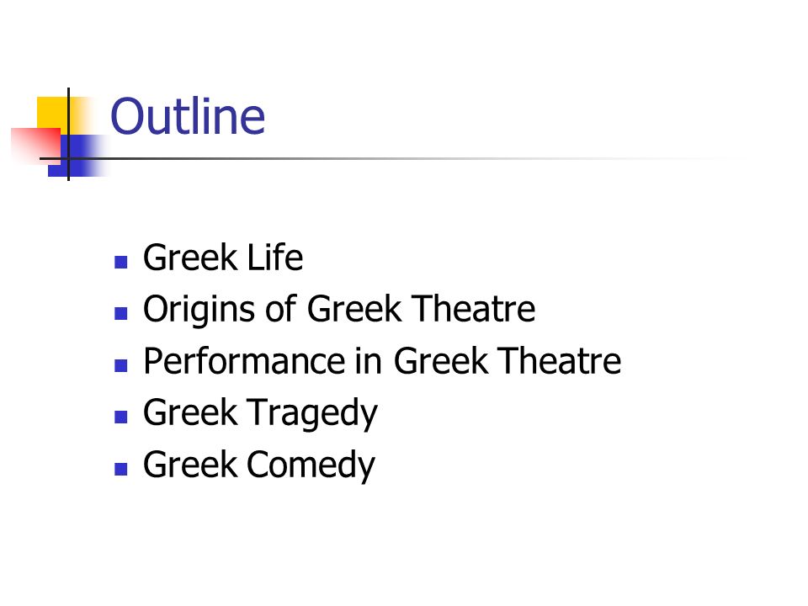Image resolution: width=808 pixels, height=606 pixels.
Task: Select the vertical black line in the title decoration
Action: (x=68, y=134)
